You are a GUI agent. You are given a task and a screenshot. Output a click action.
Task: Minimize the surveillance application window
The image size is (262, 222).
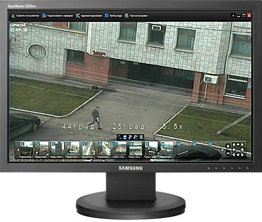tap(238, 16)
